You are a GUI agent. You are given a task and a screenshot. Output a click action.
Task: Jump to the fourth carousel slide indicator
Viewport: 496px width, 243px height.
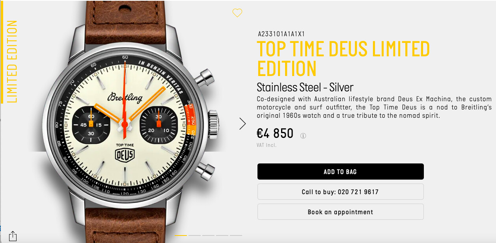tap(222, 235)
